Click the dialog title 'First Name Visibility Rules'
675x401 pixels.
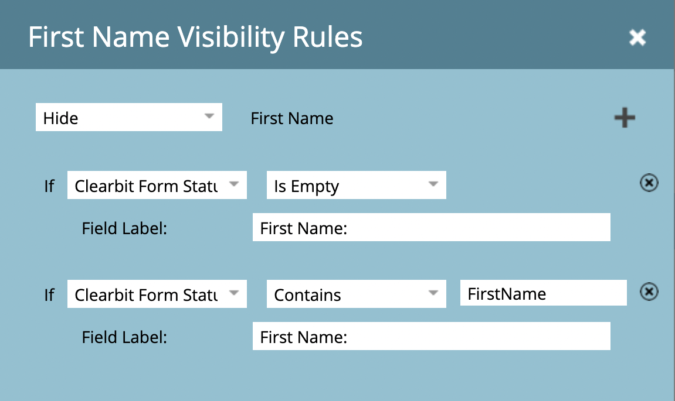click(195, 37)
